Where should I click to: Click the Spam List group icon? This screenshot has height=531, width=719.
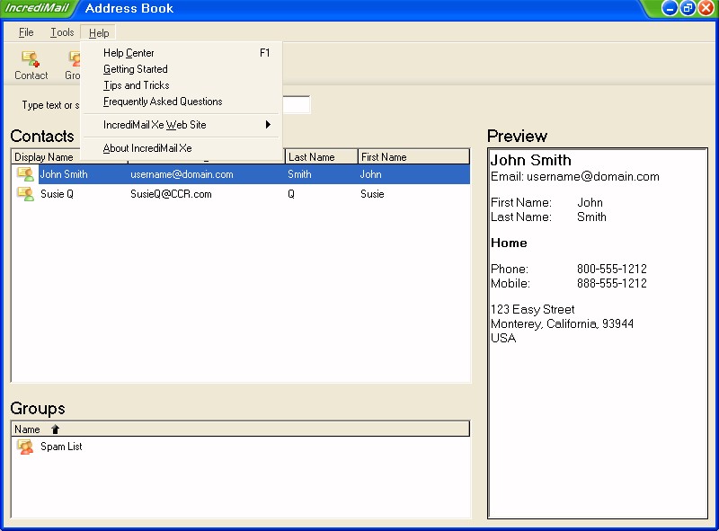25,447
